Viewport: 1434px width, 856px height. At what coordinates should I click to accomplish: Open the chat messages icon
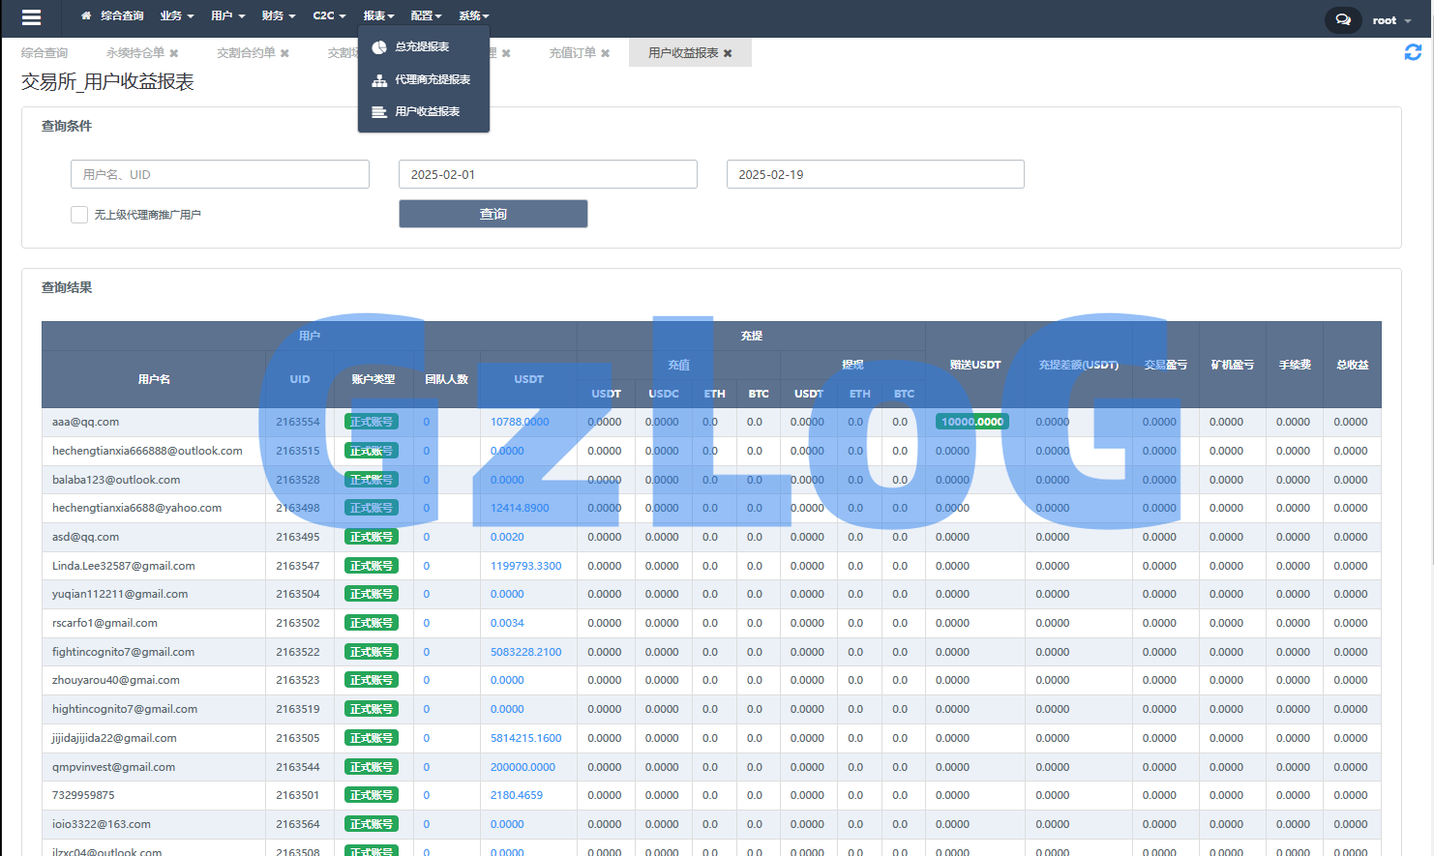coord(1342,19)
